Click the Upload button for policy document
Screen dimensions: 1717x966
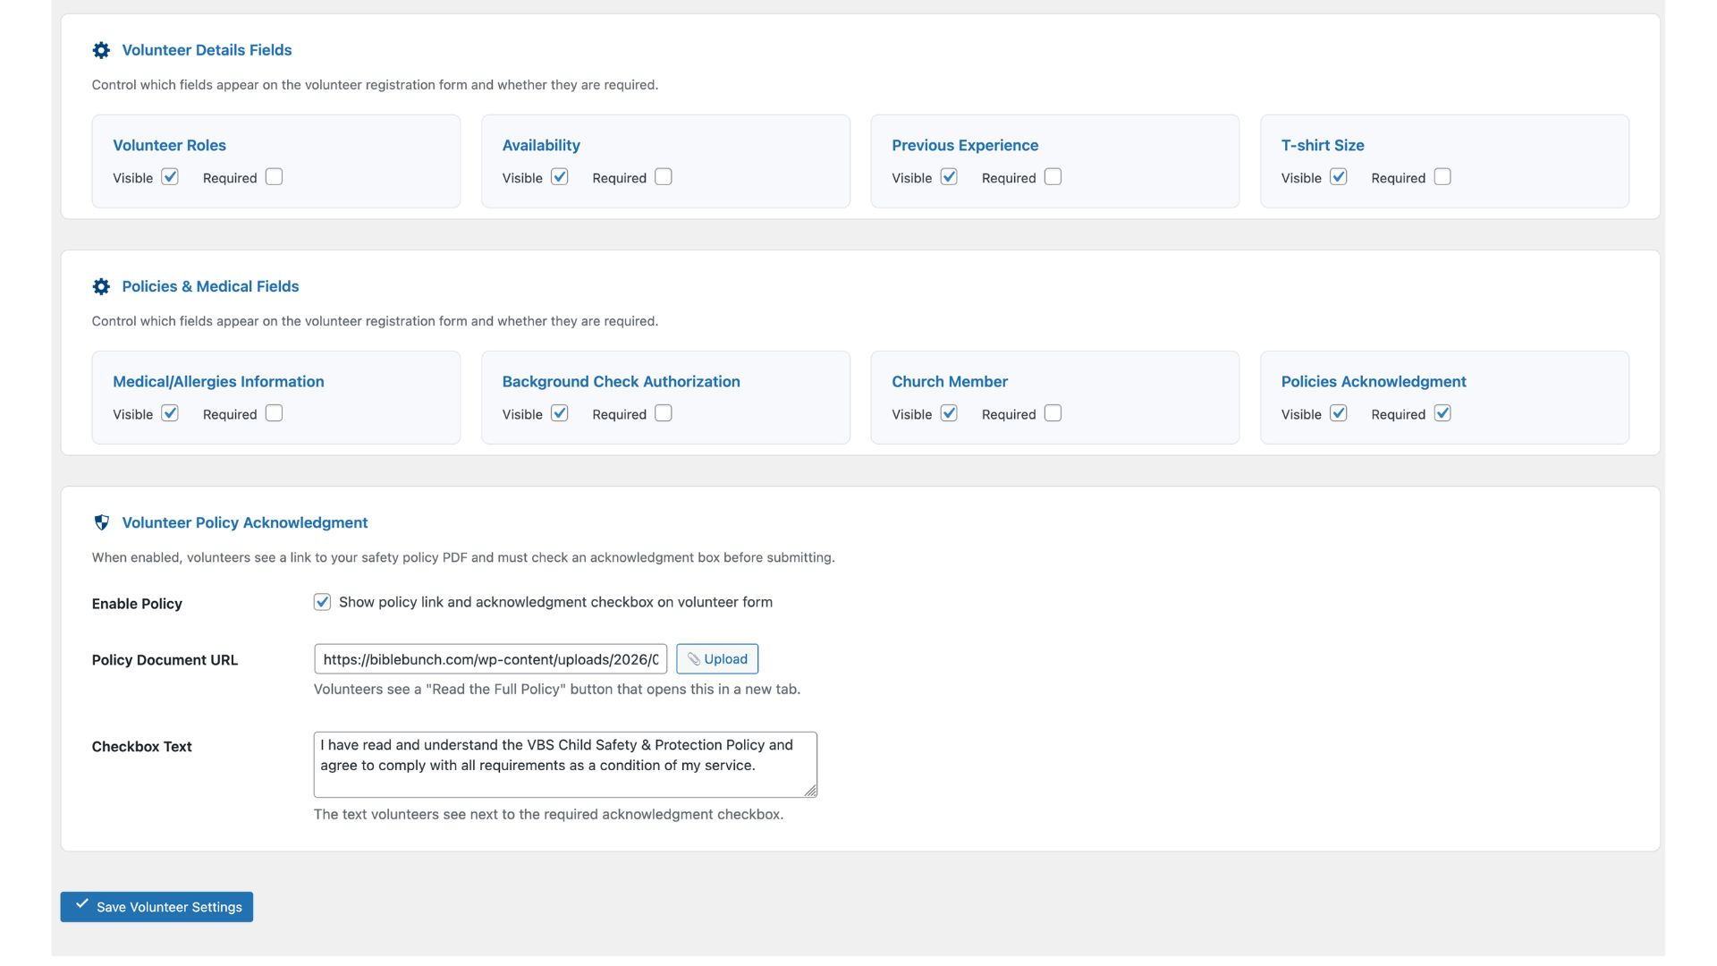(717, 659)
